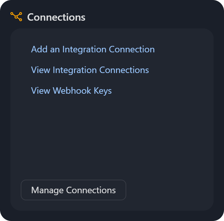The image size is (224, 221).
Task: Click the first word View in the webhook link
Action: pyautogui.click(x=41, y=91)
